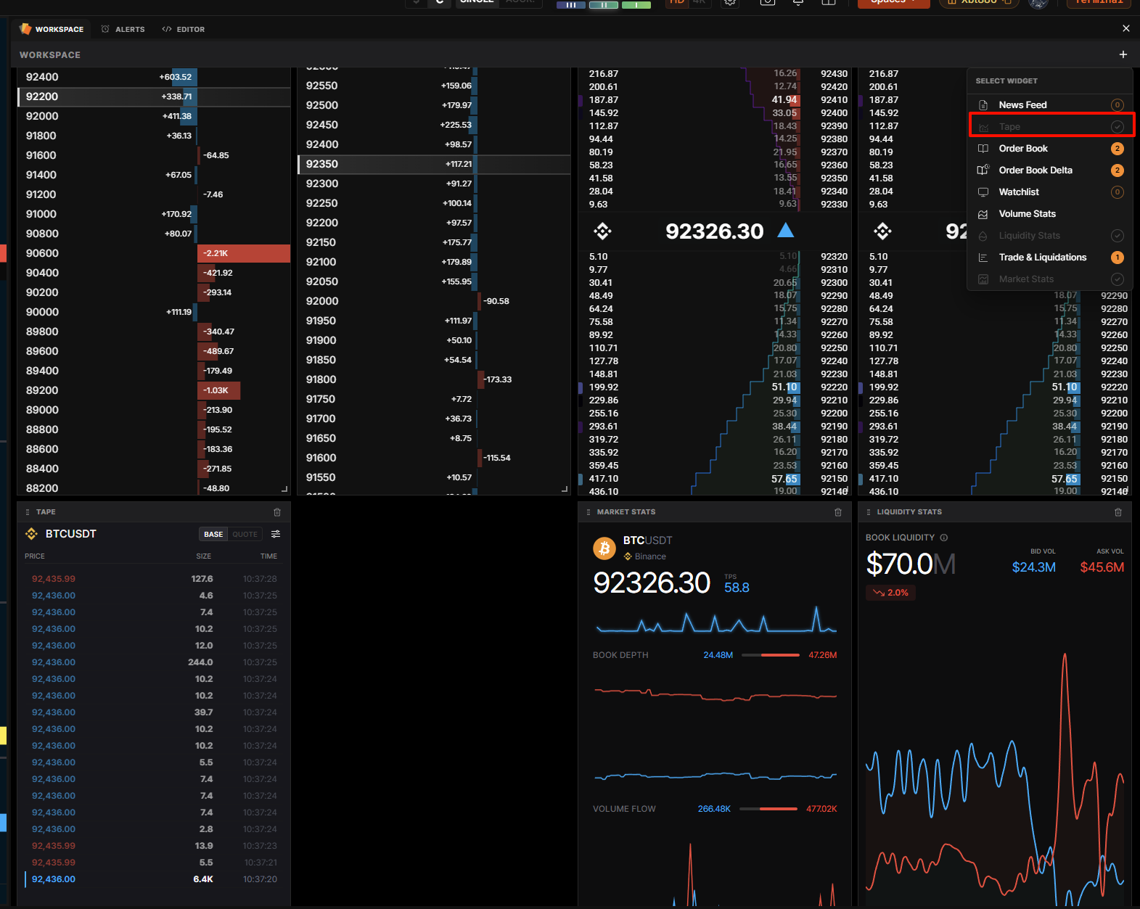Grab the Tape panel drag handle icon

click(28, 512)
